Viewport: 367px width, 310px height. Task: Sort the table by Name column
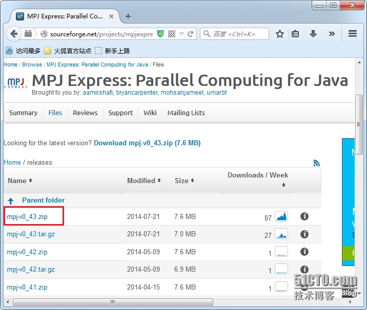[19, 181]
